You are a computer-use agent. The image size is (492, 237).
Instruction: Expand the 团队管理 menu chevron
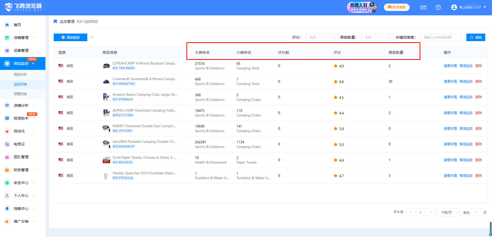coord(34,157)
